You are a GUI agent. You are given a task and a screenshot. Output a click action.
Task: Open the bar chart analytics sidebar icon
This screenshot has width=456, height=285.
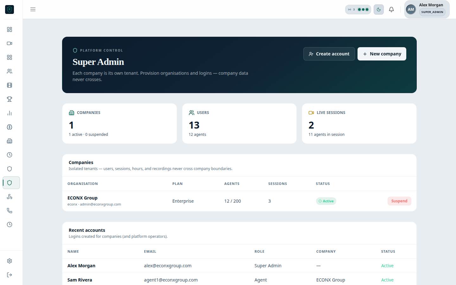point(9,113)
